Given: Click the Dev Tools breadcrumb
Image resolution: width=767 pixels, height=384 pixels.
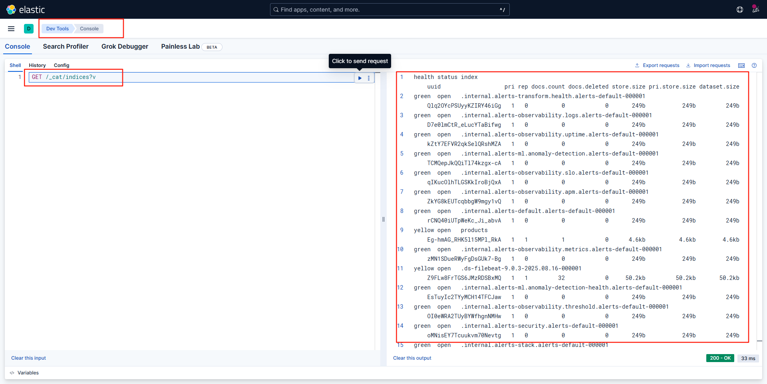Looking at the screenshot, I should point(58,29).
